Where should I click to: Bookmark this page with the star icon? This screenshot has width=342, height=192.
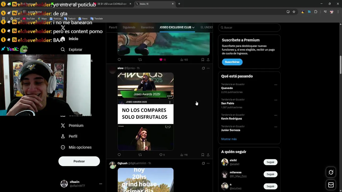pyautogui.click(x=294, y=12)
